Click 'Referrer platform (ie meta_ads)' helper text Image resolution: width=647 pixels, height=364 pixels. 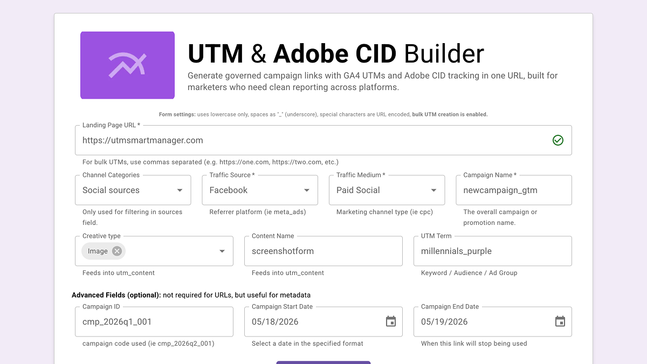tap(258, 212)
